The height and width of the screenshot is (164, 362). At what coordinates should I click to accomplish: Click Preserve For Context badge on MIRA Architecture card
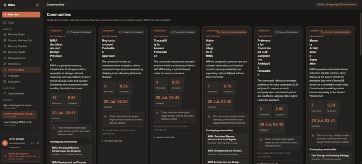click(x=79, y=32)
